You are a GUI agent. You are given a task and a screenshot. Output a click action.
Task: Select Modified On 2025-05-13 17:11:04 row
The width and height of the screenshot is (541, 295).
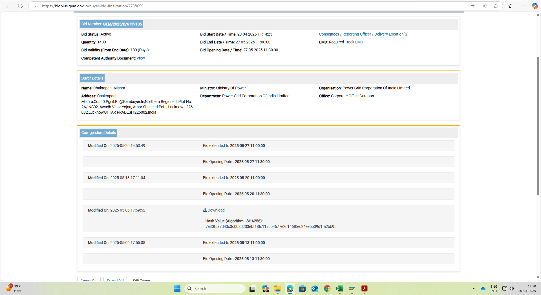coord(268,178)
